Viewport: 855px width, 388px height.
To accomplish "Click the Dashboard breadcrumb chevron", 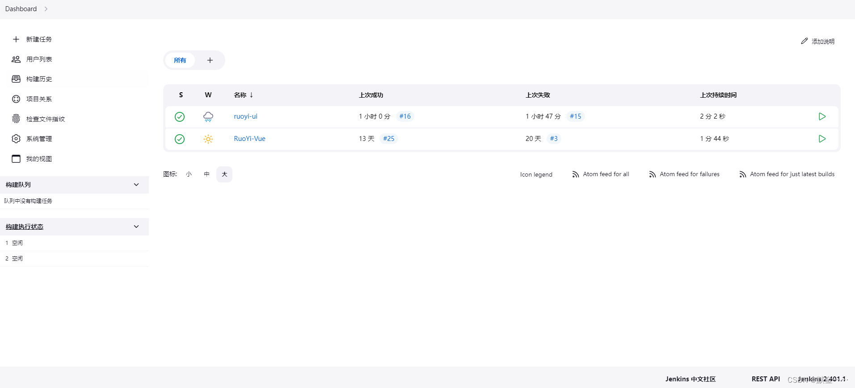I will click(46, 9).
